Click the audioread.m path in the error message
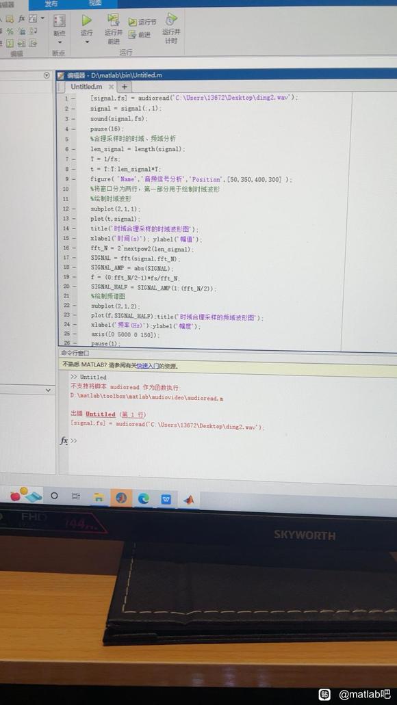The image size is (397, 705). [147, 399]
